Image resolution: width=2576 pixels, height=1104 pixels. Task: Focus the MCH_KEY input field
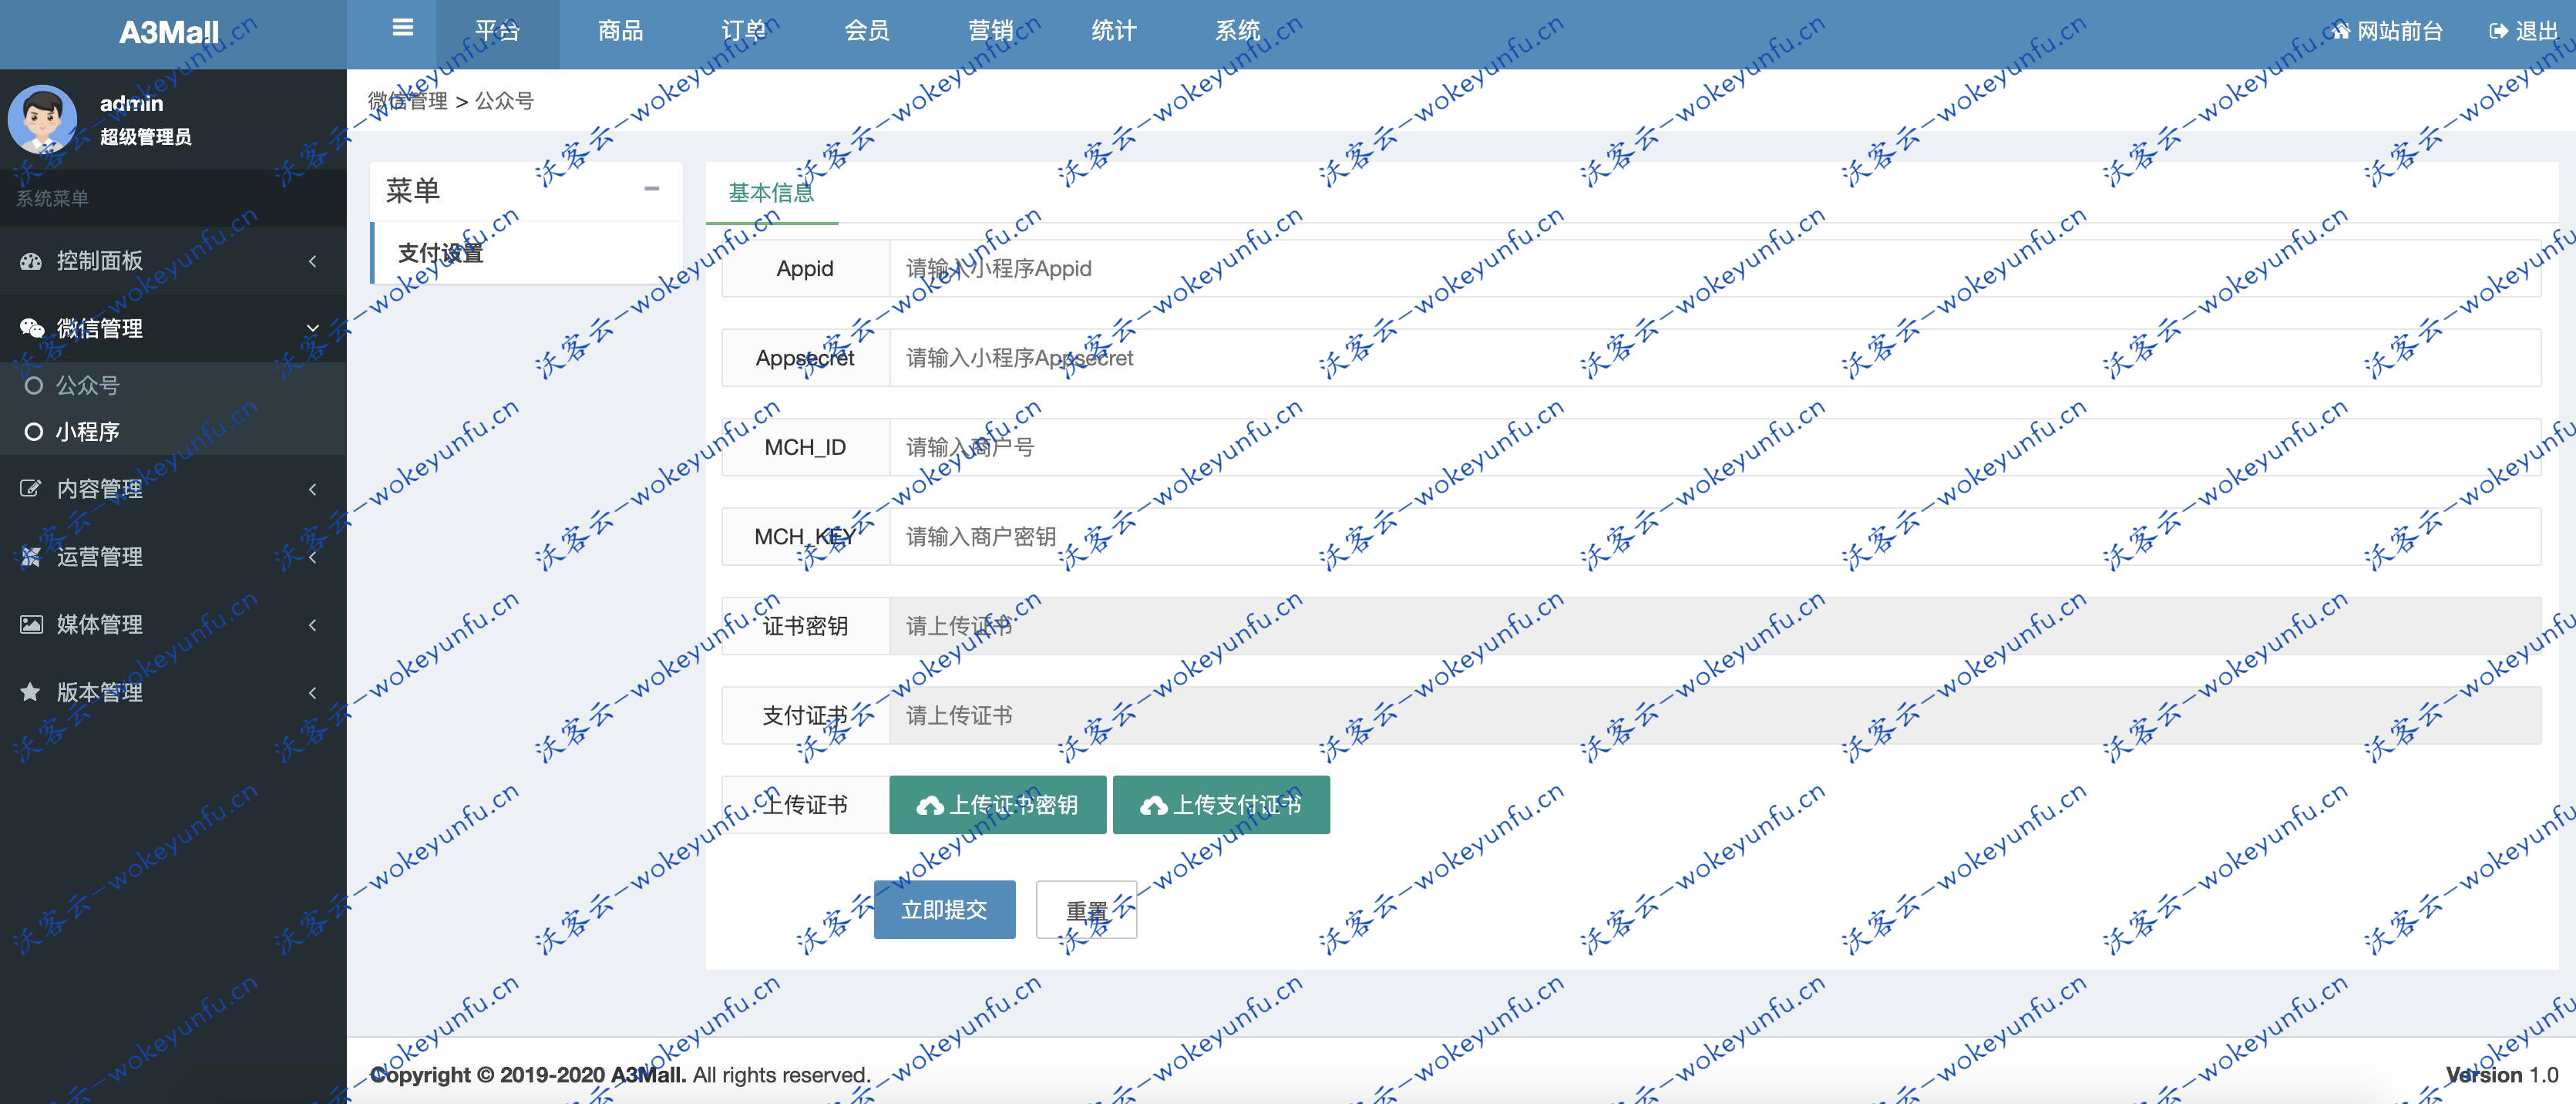pyautogui.click(x=1714, y=537)
